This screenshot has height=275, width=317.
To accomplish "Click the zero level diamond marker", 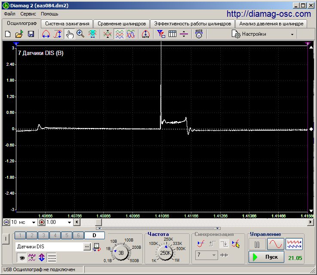I will (311, 129).
